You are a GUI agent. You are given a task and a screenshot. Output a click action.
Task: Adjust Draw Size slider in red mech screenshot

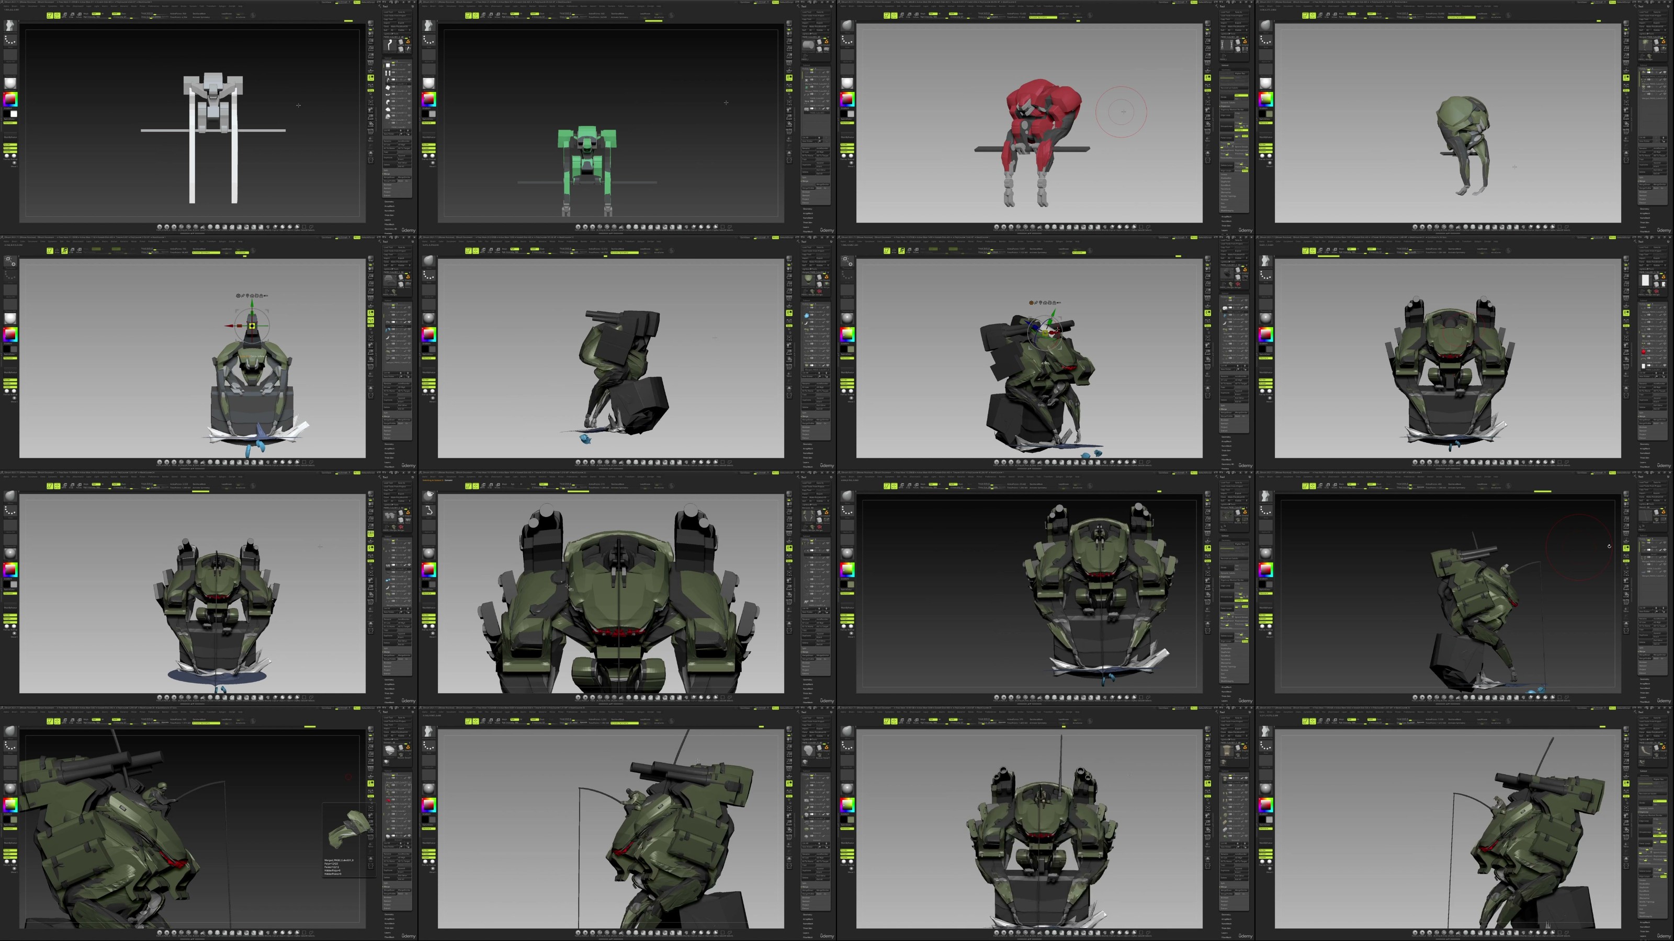click(992, 17)
